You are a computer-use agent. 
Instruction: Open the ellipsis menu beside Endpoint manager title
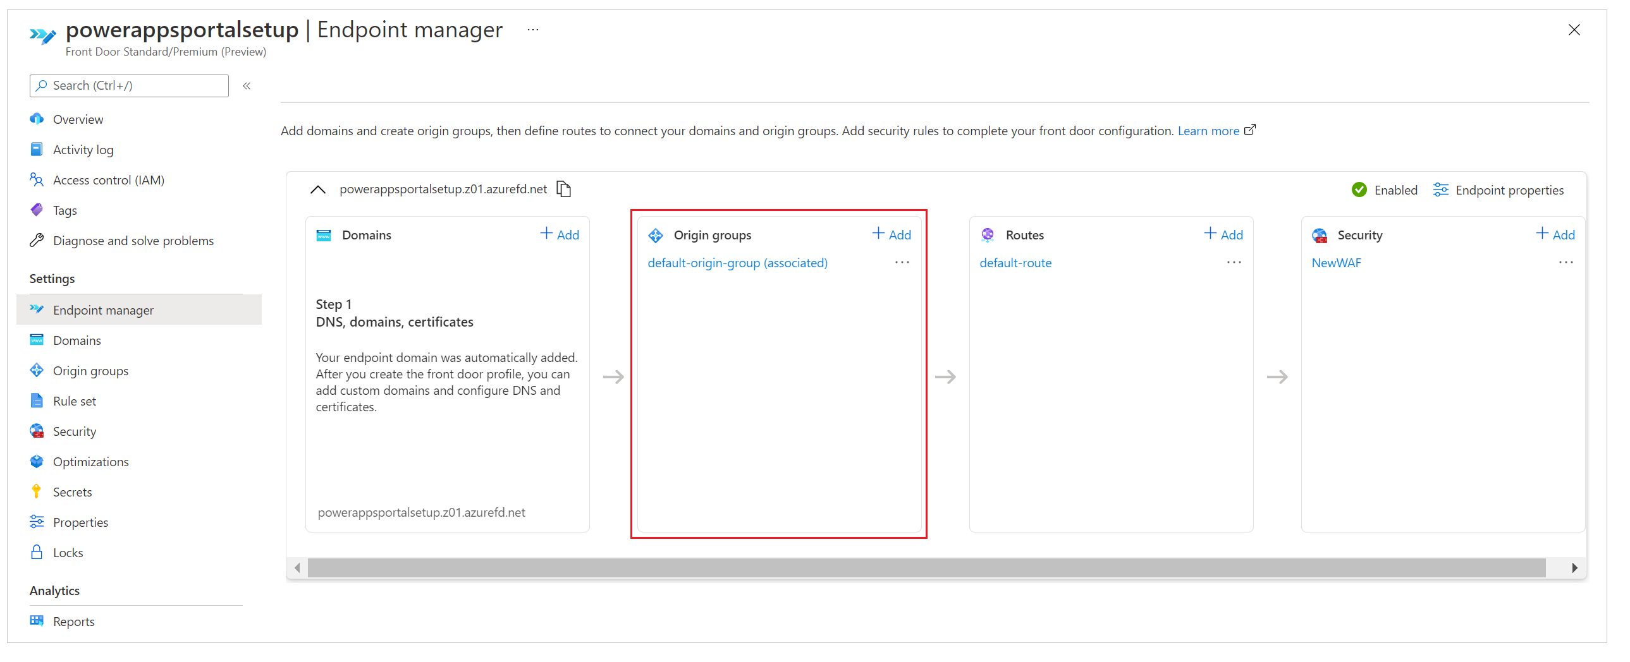click(x=533, y=30)
